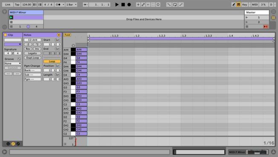Click Set next to End

pos(58,49)
